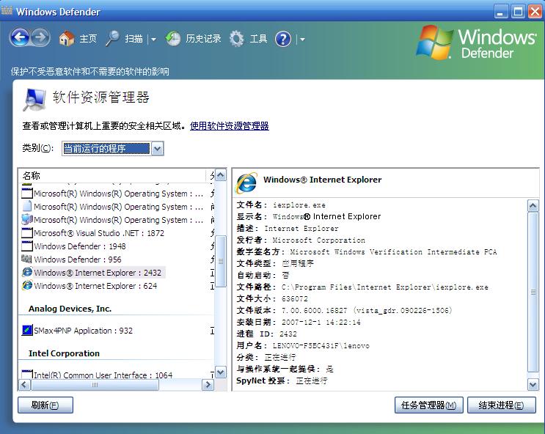Viewport: 545px width, 434px height.
Task: Click Windows Defender : 956 row icon
Action: click(x=26, y=259)
